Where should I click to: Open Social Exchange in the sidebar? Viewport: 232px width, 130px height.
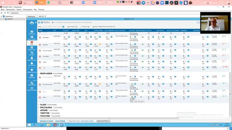click(32, 89)
